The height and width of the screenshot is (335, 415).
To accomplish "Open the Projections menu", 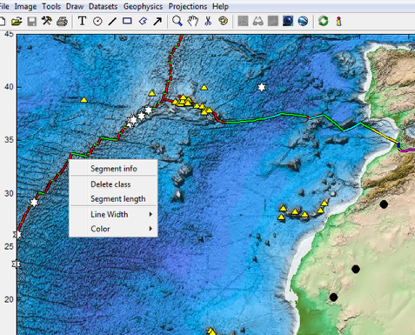I will [188, 6].
